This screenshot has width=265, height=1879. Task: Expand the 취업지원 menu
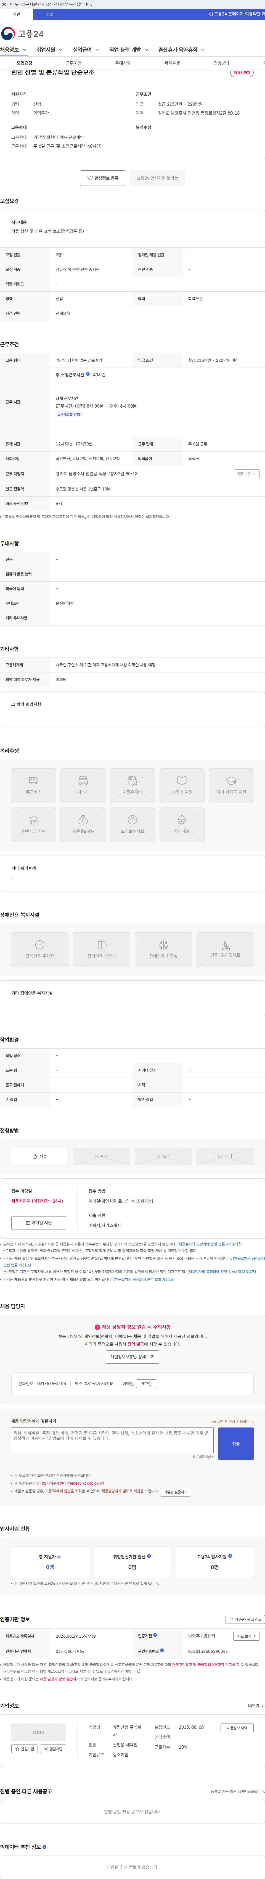pos(50,50)
